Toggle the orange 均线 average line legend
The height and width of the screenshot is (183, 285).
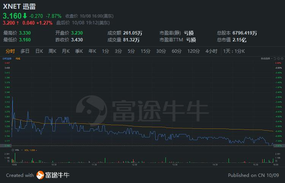18,58
